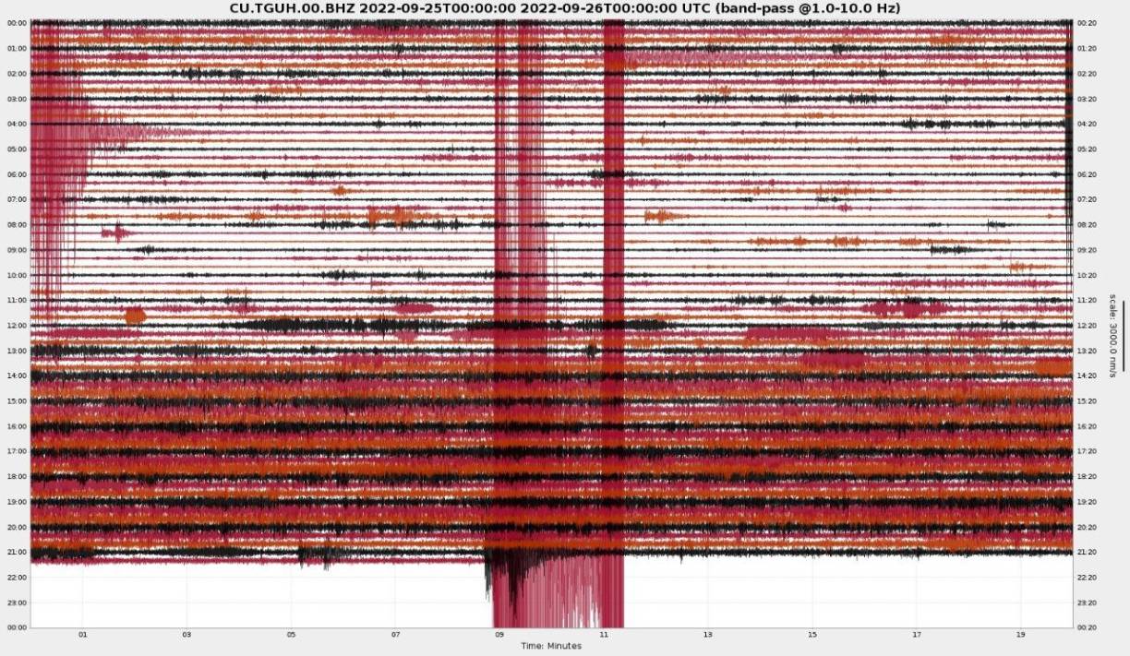
Task: Click the 21:00 hour label on left axis
Action: tap(17, 553)
